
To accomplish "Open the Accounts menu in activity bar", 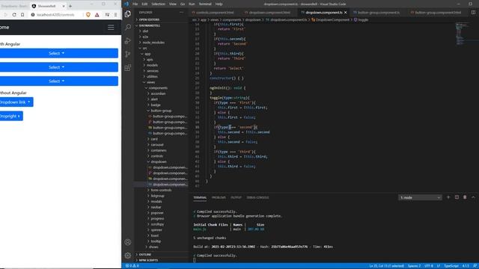I will click(x=128, y=242).
